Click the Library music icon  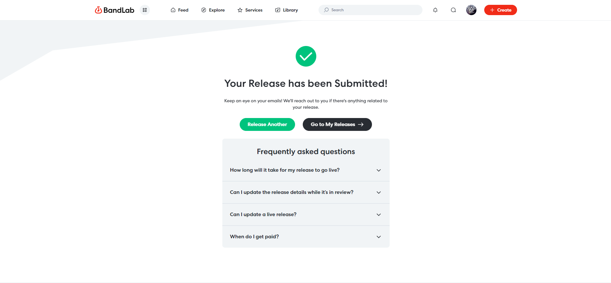point(278,10)
